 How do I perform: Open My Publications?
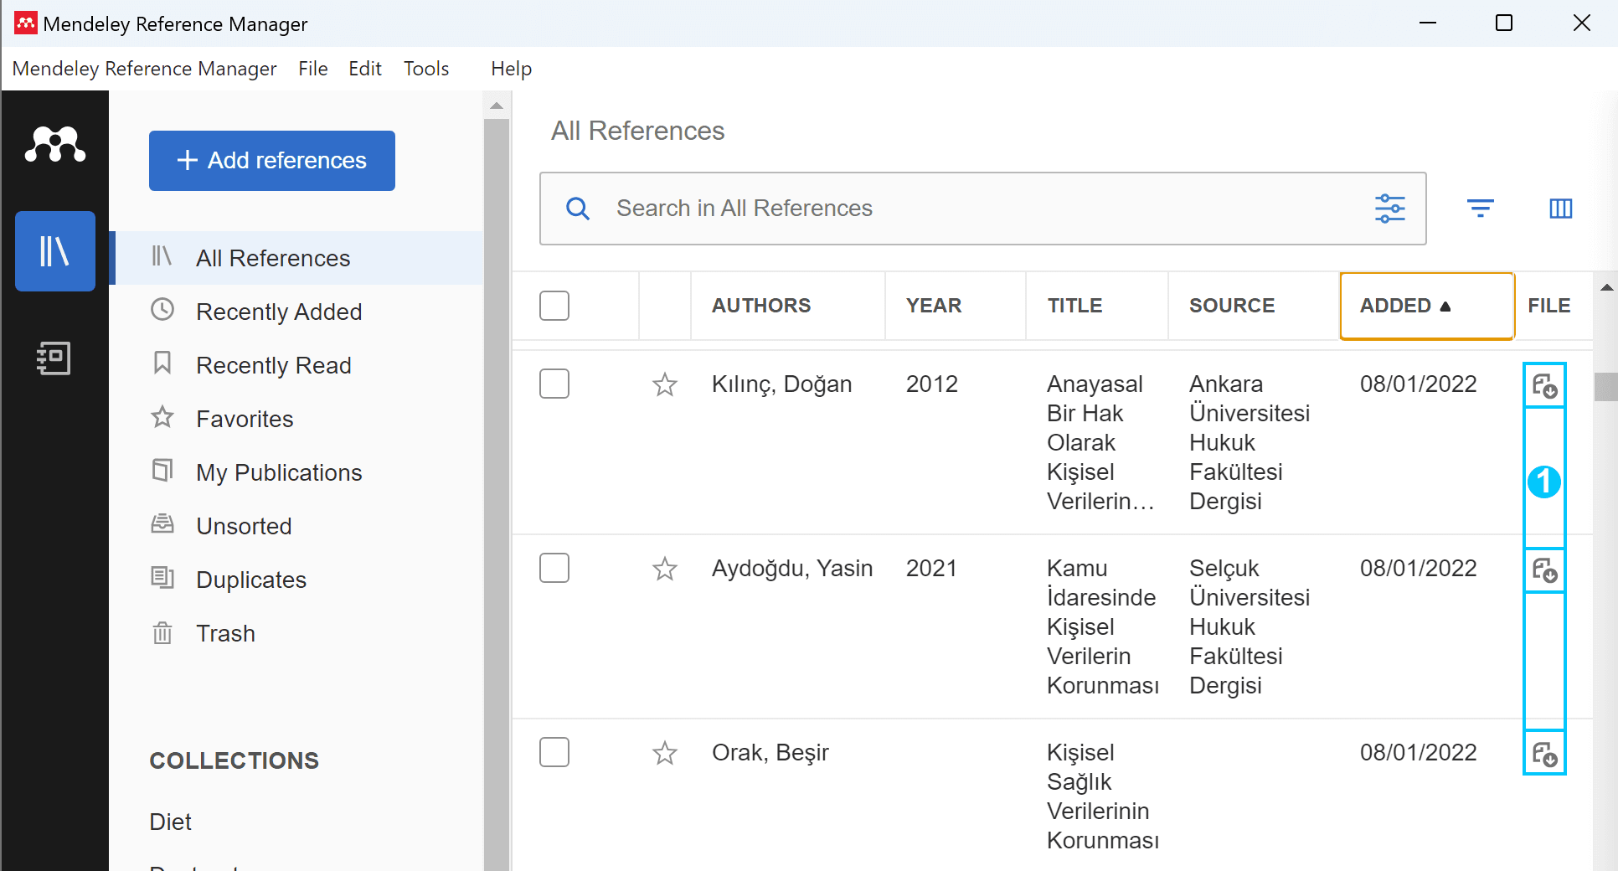296,472
